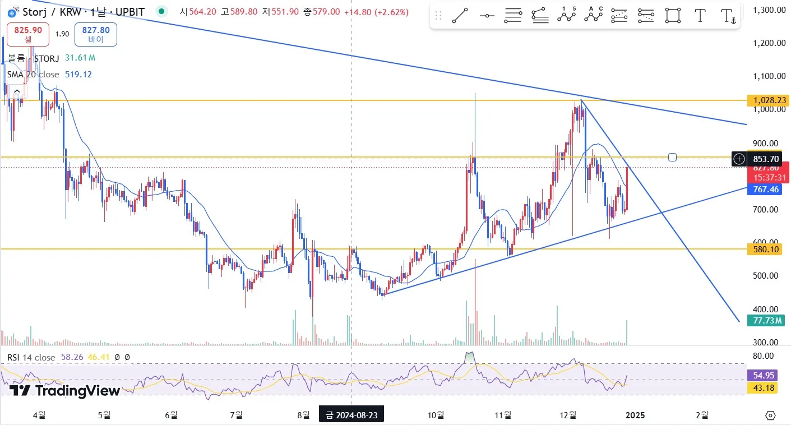This screenshot has height=425, width=791.
Task: Click the yellow 43.18 RSI average label
Action: point(762,387)
